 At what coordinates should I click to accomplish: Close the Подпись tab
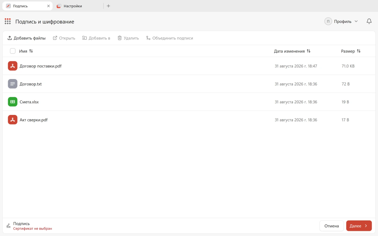(x=48, y=6)
